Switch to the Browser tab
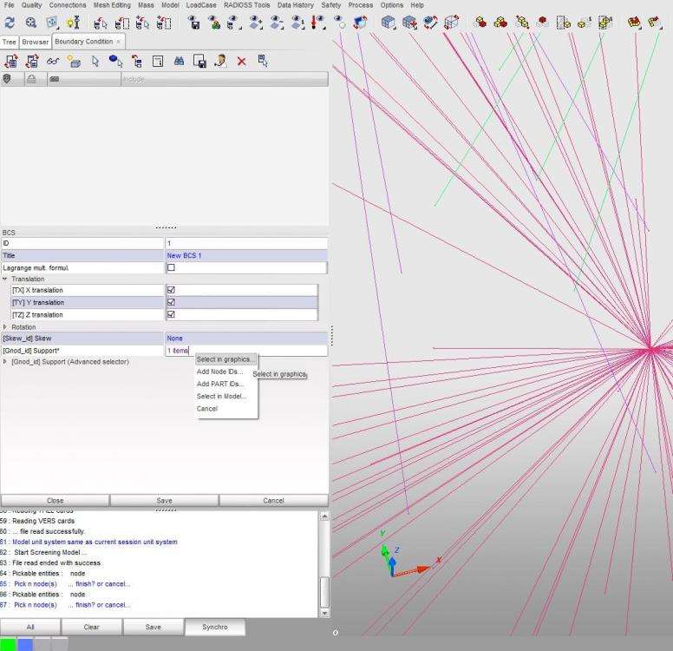This screenshot has height=651, width=673. 36,42
